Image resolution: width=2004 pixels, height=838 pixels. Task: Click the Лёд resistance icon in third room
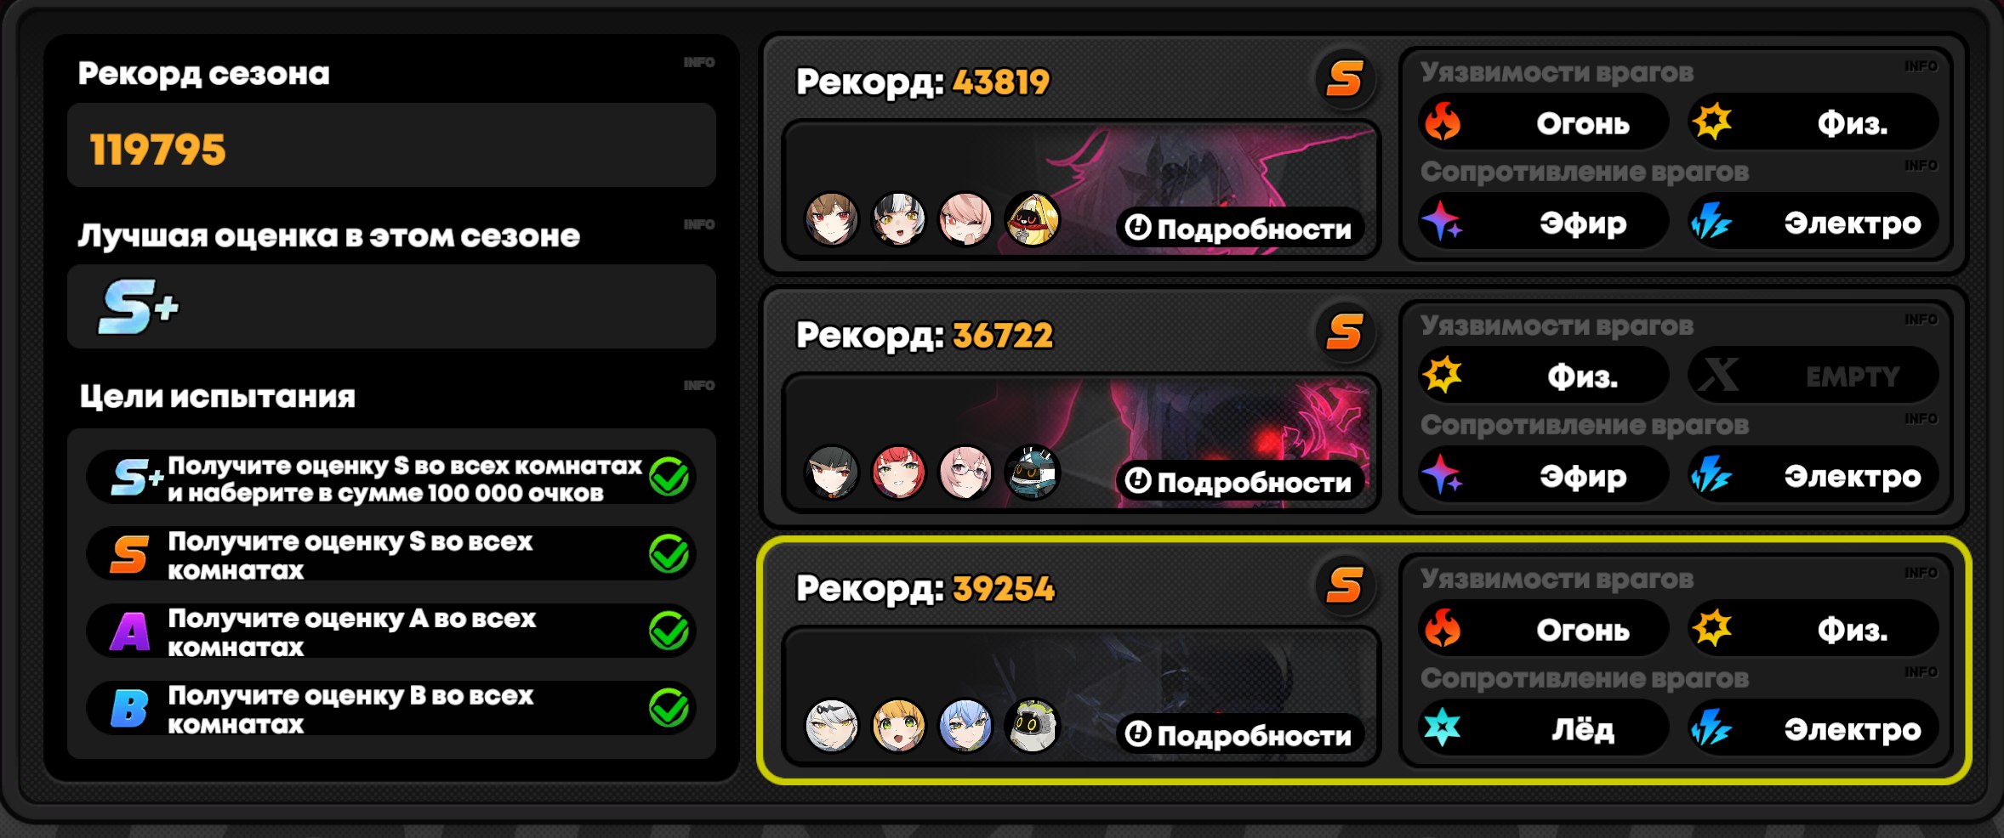tap(1443, 728)
